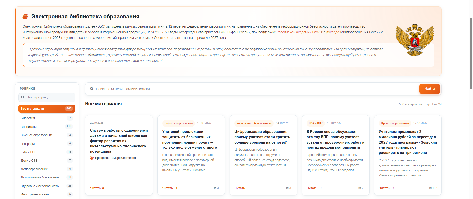The image size is (473, 199).
Task: Go to the 'Допобразование' rubric
Action: coord(47,169)
